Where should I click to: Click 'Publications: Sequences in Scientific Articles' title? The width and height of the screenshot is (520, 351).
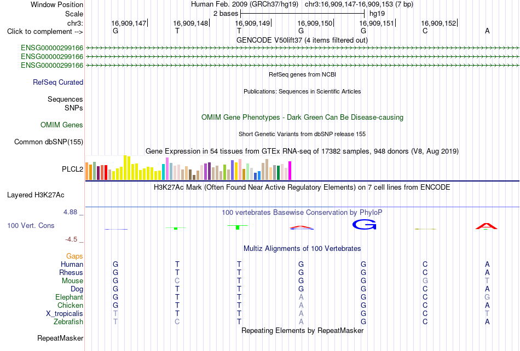point(302,91)
